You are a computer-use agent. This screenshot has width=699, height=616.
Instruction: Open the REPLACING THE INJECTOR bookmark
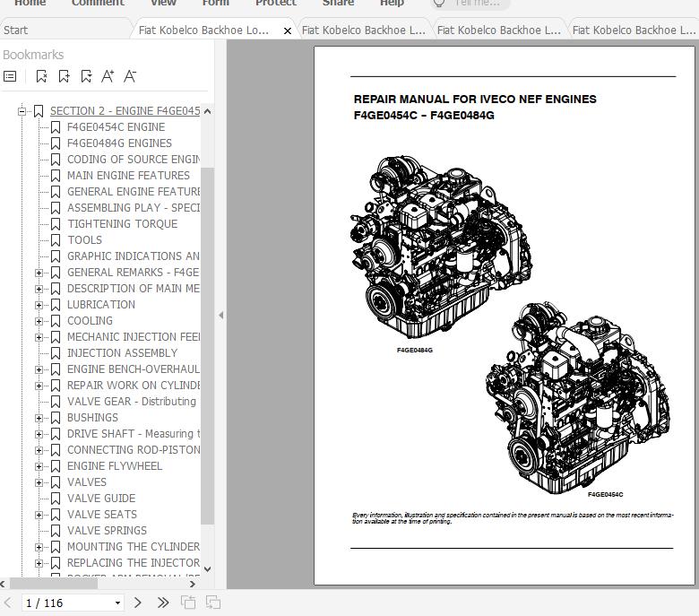point(134,562)
